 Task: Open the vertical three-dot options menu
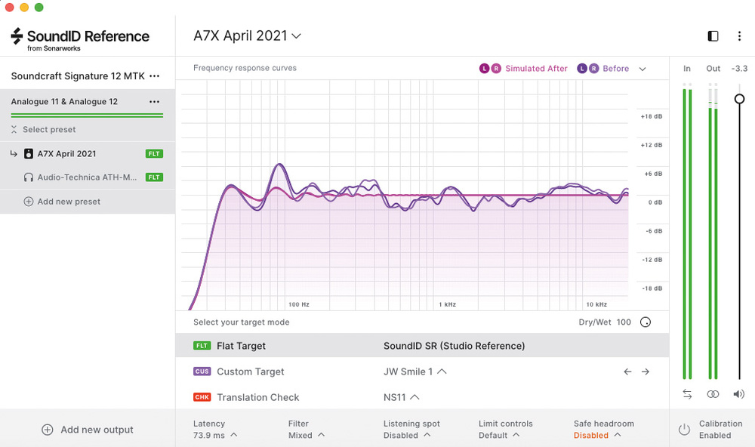click(739, 36)
